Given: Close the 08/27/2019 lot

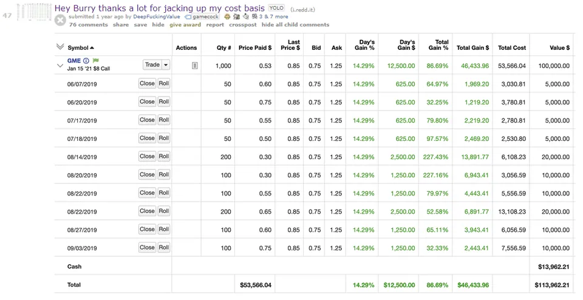Looking at the screenshot, I should 147,229.
